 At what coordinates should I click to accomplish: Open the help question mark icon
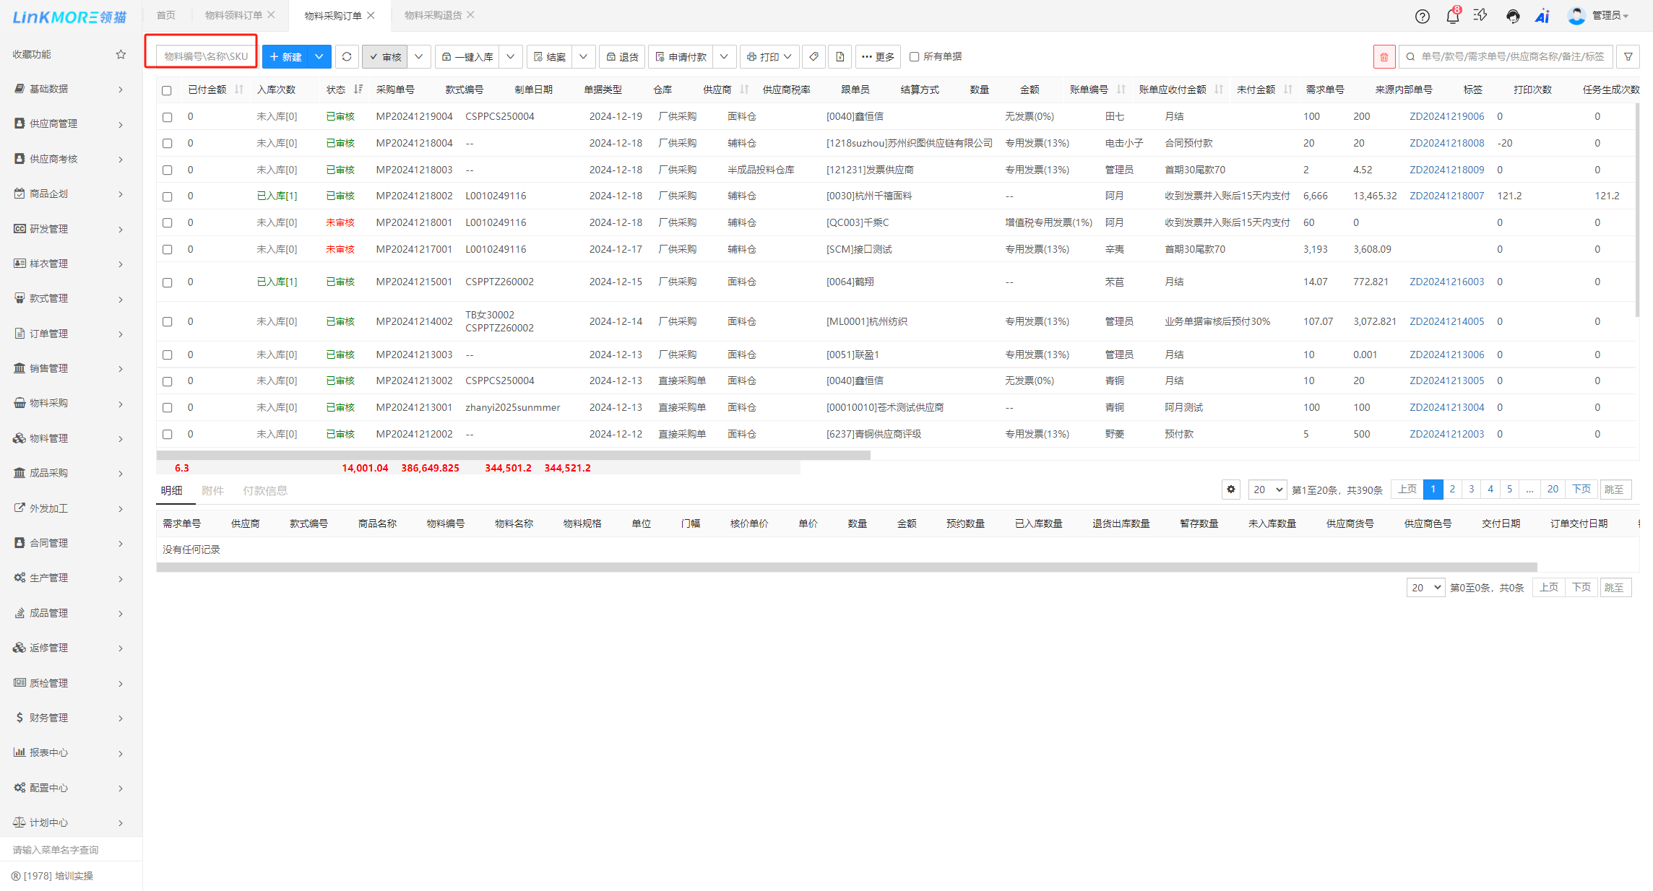[1422, 16]
